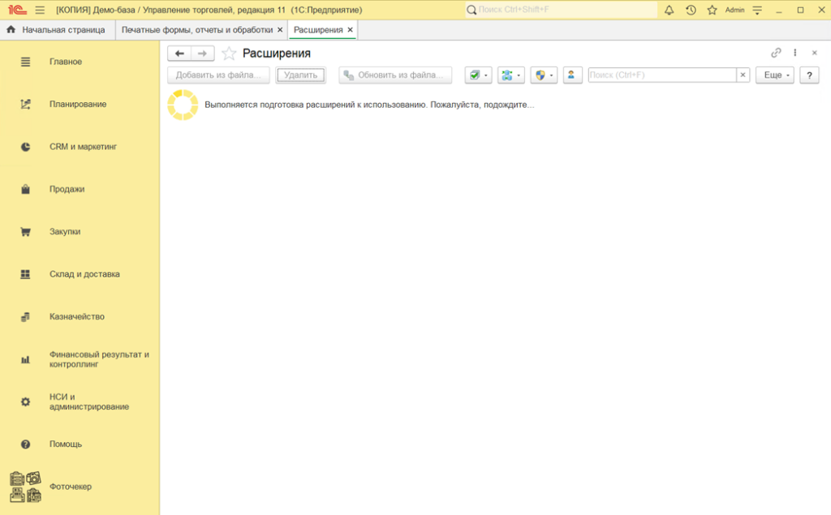Viewport: 831px width, 515px height.
Task: Open the main hamburger menu beside 1C logo
Action: click(40, 10)
